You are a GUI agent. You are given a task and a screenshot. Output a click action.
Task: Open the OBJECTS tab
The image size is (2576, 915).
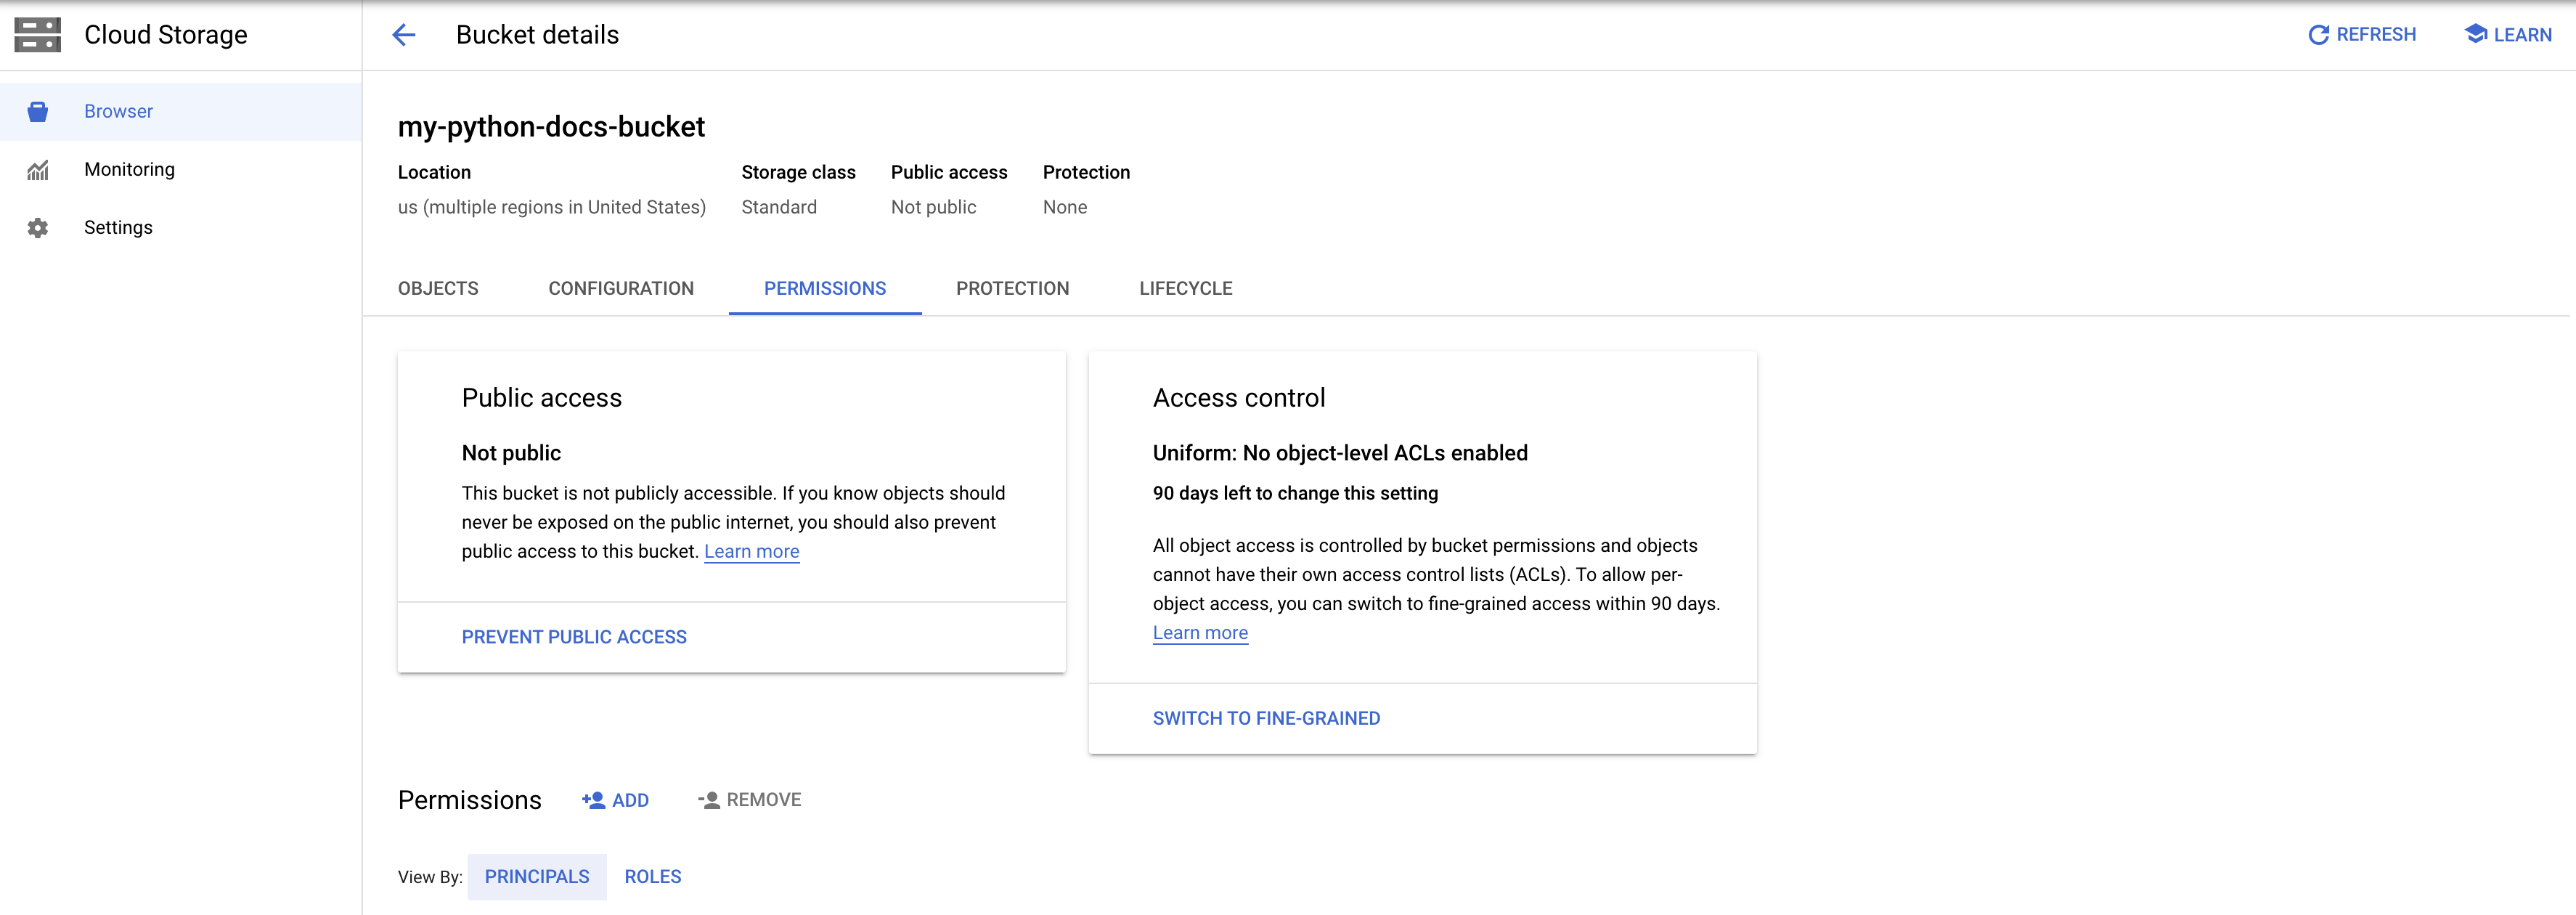[438, 289]
